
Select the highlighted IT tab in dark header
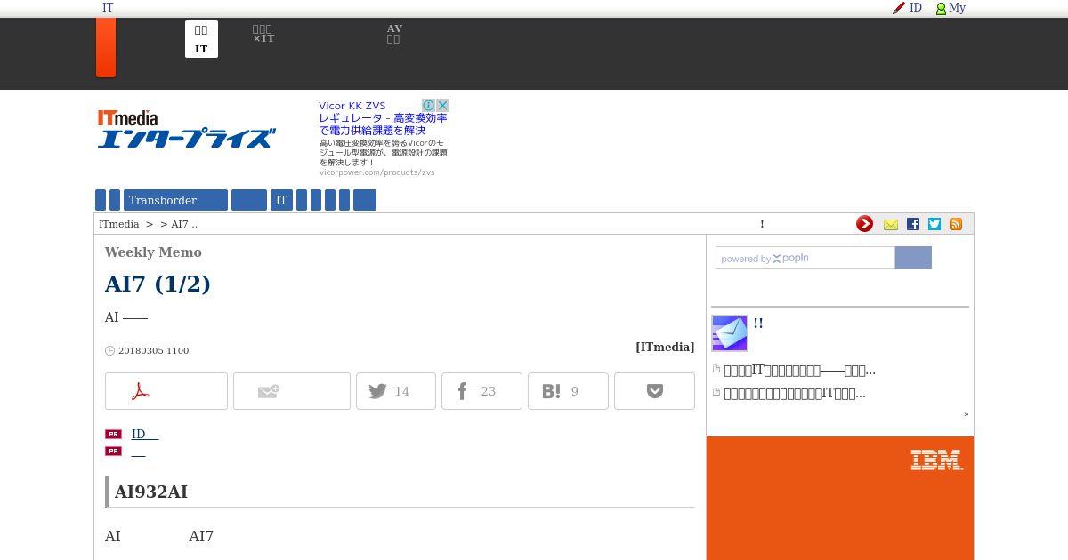201,39
